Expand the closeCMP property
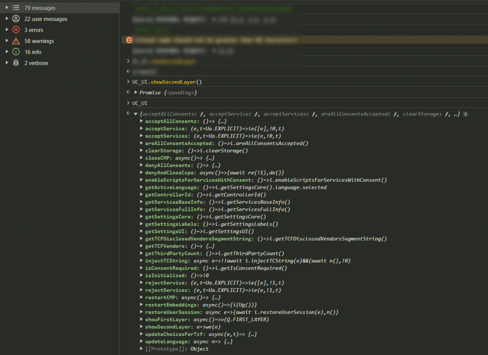 coord(141,158)
